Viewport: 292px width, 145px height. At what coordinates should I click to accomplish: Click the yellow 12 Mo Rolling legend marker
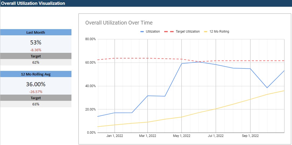coord(205,32)
